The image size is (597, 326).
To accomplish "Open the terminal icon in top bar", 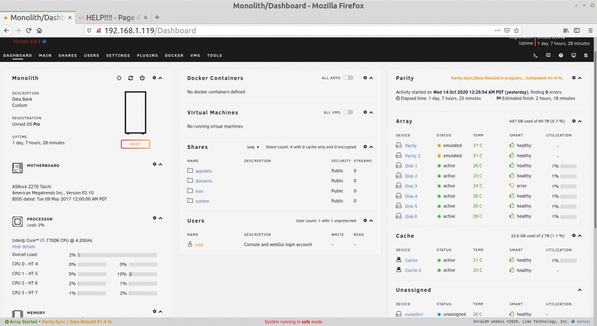I will [x=536, y=55].
